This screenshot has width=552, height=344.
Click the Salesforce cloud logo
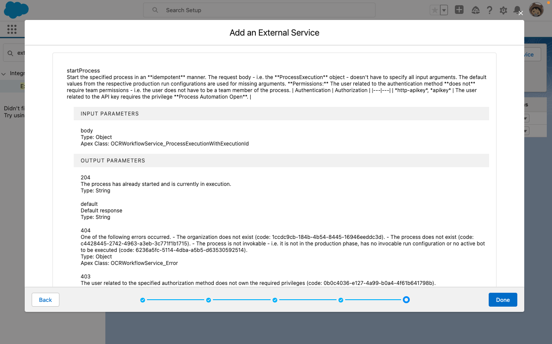tap(16, 10)
